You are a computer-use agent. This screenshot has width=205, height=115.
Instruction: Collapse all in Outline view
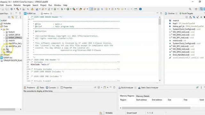(x=187, y=17)
